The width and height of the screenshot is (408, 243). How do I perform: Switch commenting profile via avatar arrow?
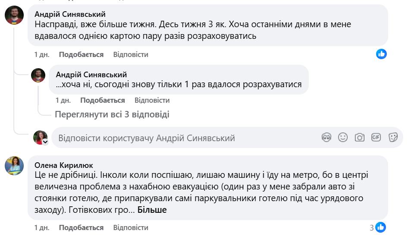pyautogui.click(x=44, y=142)
